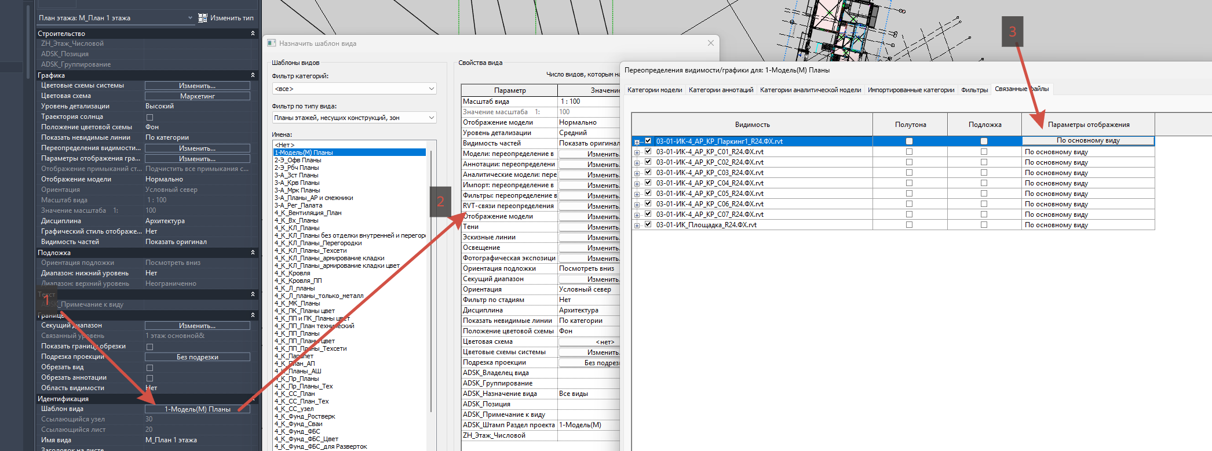The width and height of the screenshot is (1212, 451).
Task: Click По основному виду button for Паркинг1
Action: (x=1088, y=141)
